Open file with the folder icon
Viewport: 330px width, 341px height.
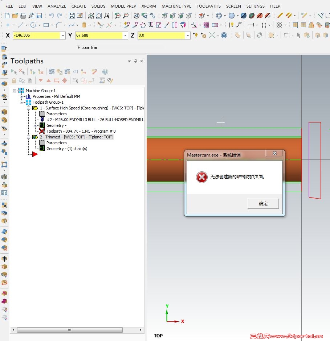coord(15,16)
